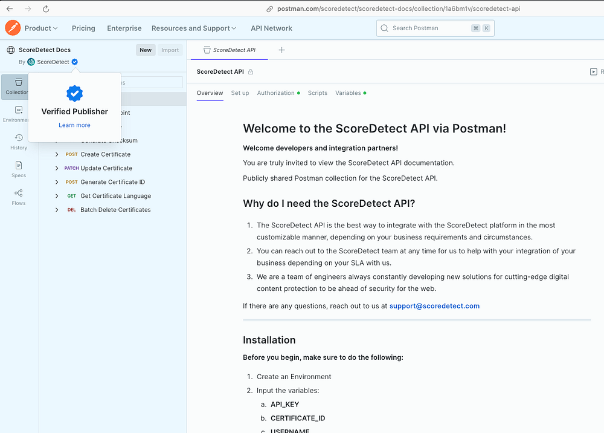The image size is (604, 433).
Task: Select the ScoreDetect API document tab
Action: [x=229, y=50]
